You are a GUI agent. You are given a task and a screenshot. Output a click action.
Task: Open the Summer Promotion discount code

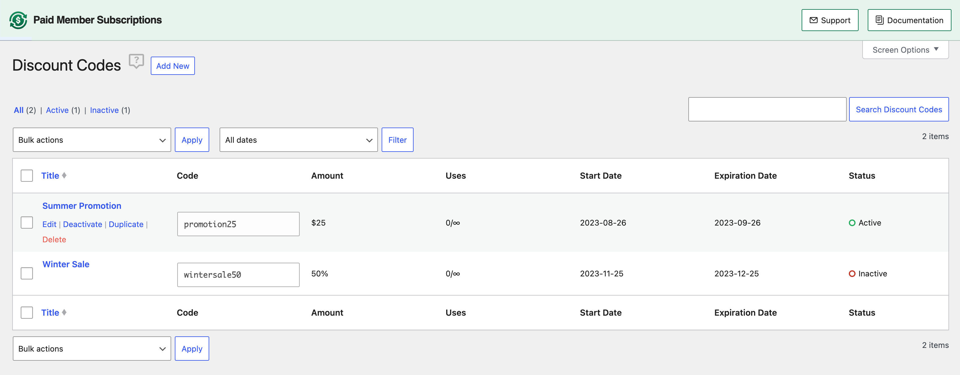click(82, 206)
